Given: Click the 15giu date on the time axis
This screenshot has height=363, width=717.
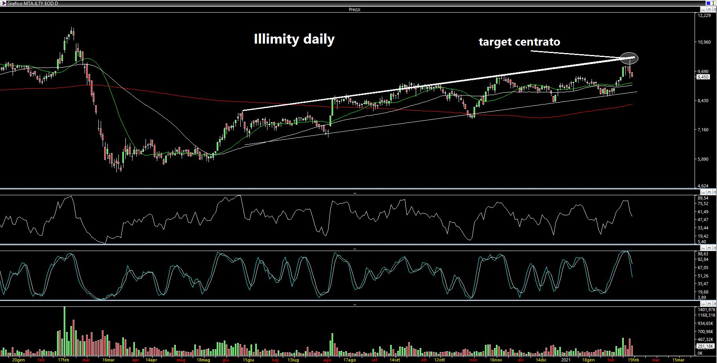Looking at the screenshot, I should tap(248, 360).
